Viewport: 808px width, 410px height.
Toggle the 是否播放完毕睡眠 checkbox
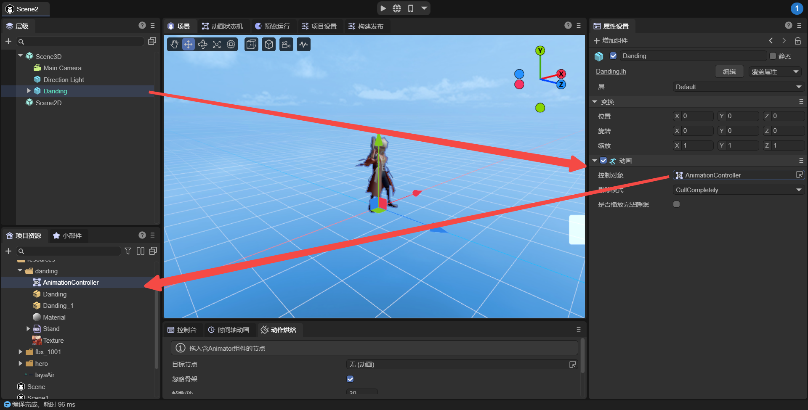(x=676, y=204)
